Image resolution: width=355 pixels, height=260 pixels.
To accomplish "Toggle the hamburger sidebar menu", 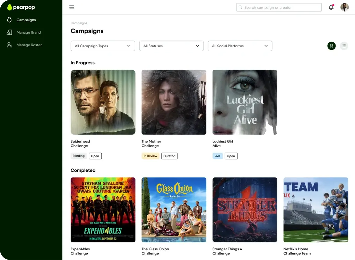I will [x=72, y=7].
